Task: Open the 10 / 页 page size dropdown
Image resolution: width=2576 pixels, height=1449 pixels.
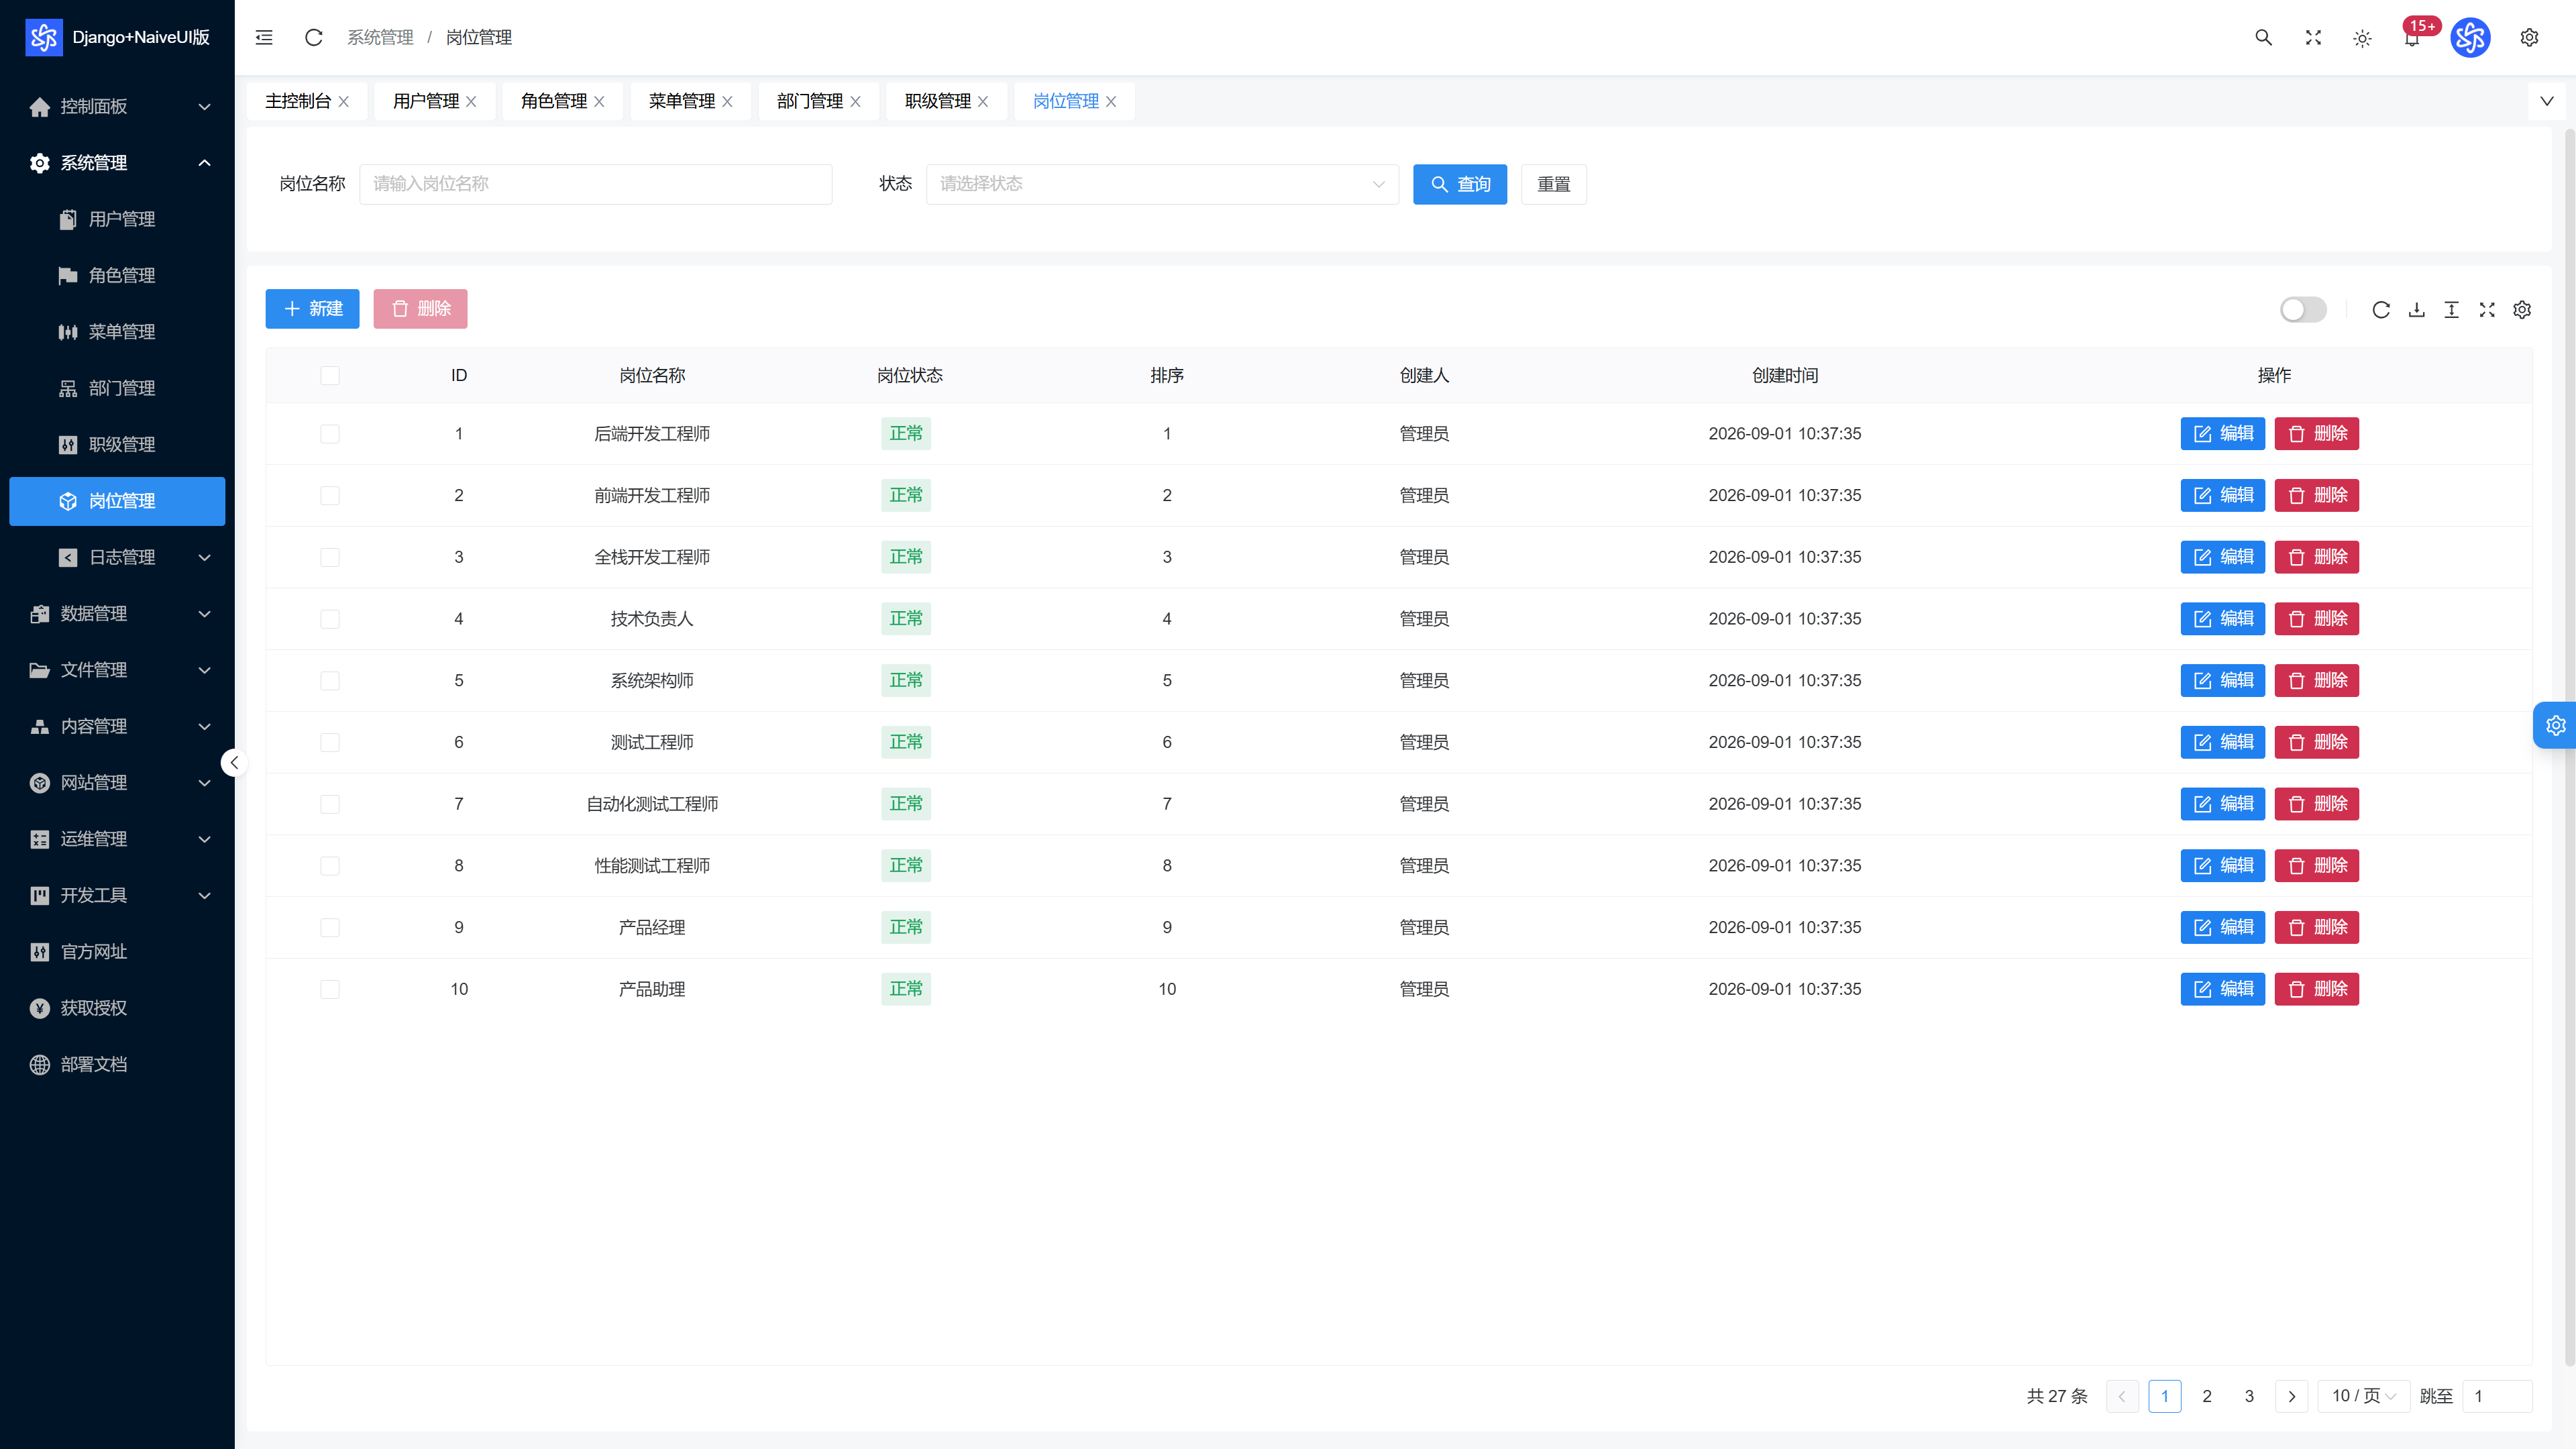Action: click(x=2364, y=1396)
